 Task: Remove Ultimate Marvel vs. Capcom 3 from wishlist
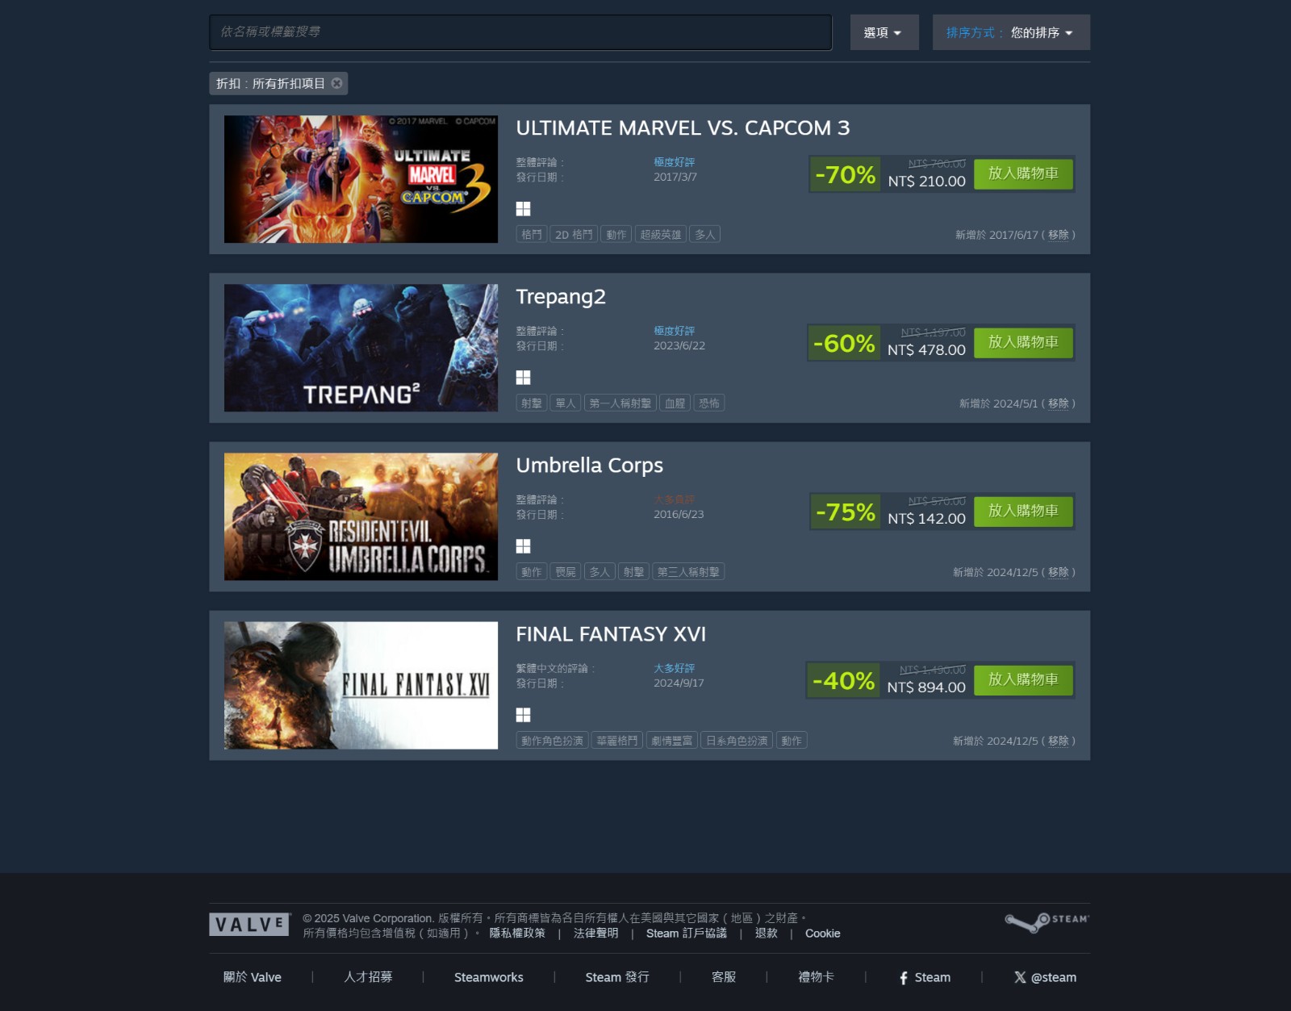coord(1058,235)
